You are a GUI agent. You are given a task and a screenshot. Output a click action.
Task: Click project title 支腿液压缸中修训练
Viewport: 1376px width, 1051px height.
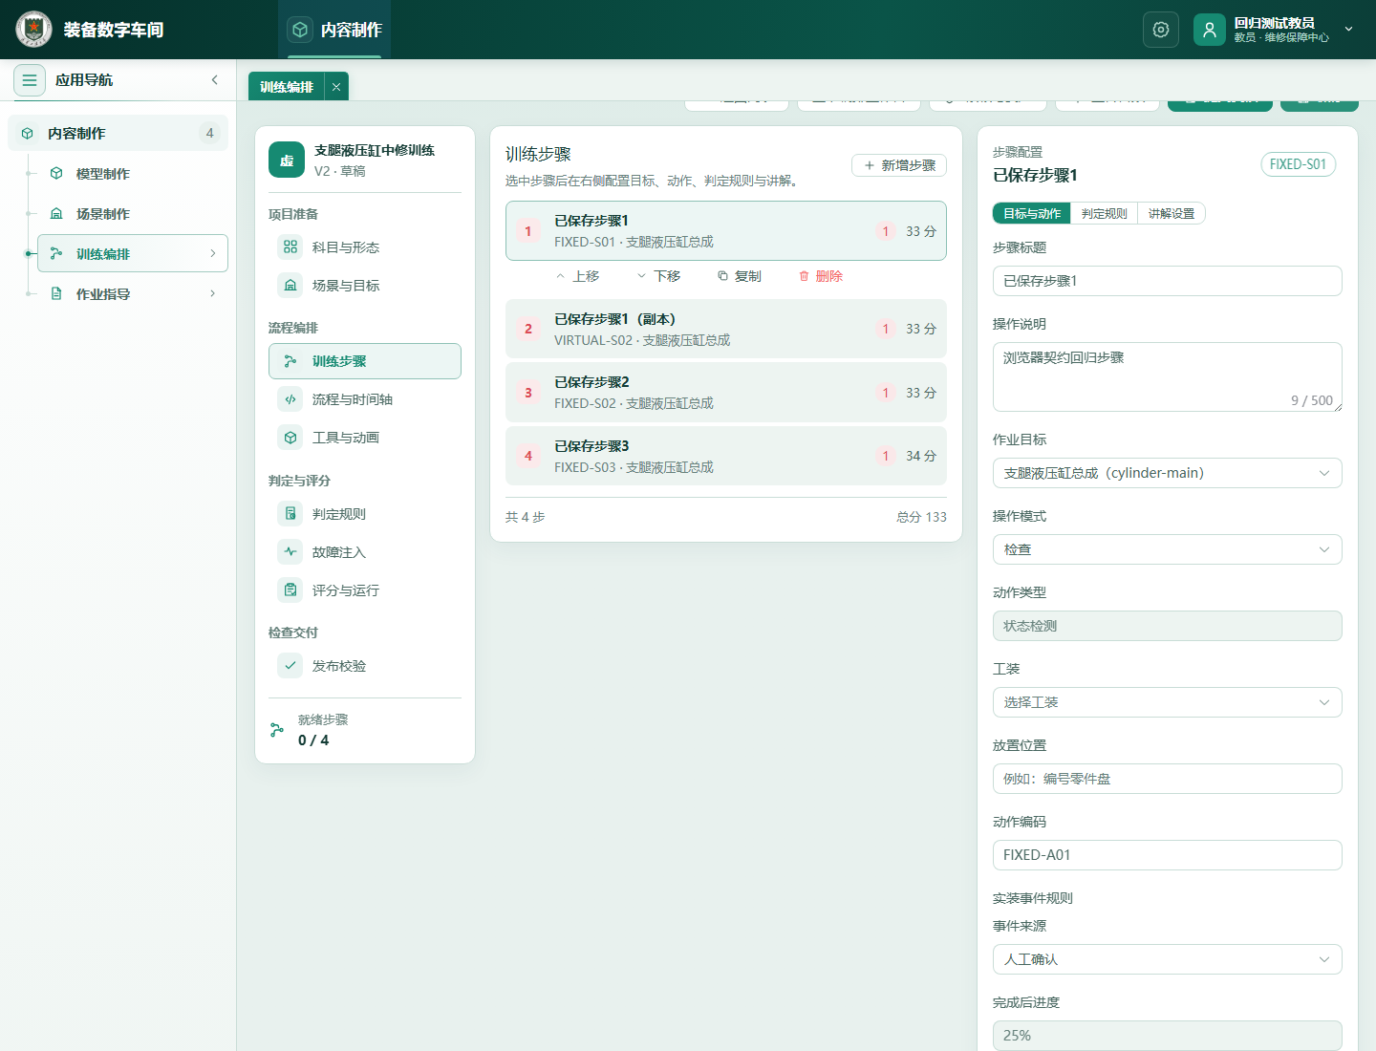coord(375,150)
